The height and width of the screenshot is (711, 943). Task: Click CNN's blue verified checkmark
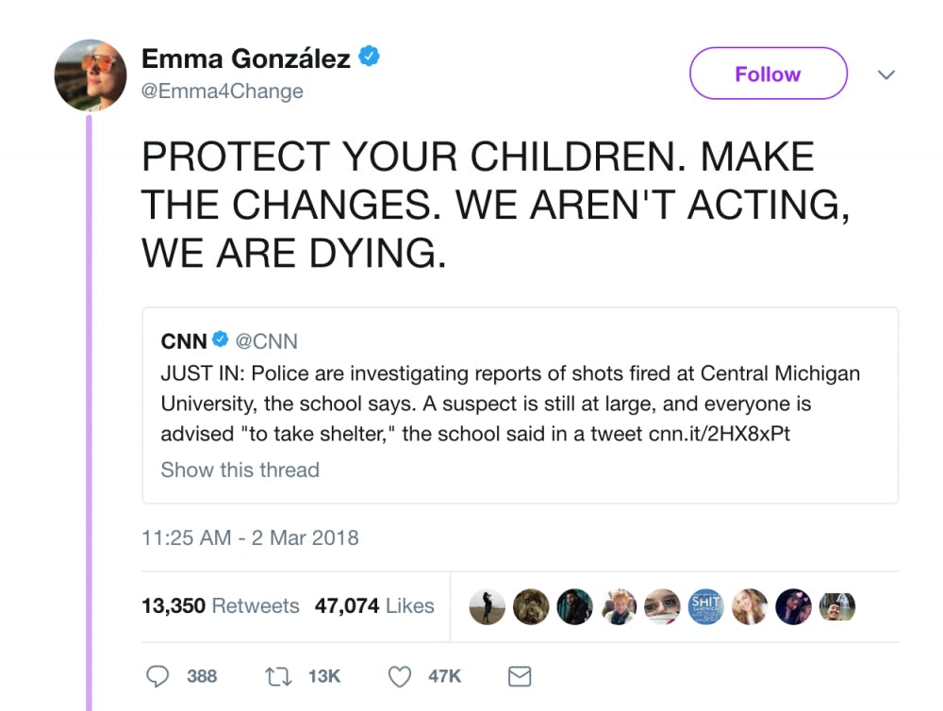coord(220,340)
